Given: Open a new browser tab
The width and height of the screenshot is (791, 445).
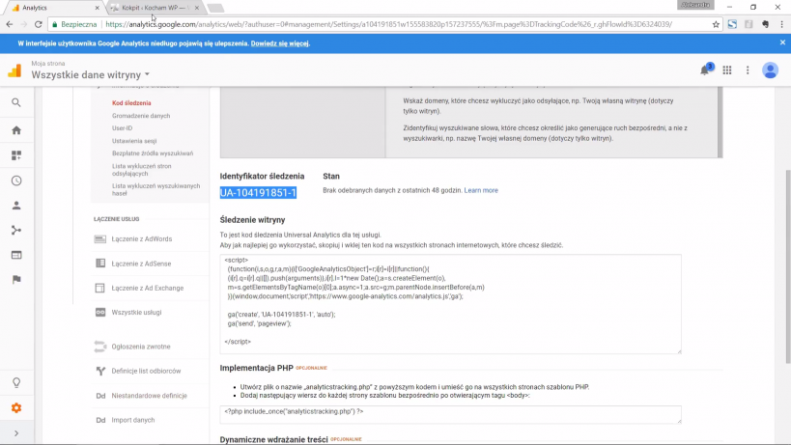Looking at the screenshot, I should [x=215, y=8].
